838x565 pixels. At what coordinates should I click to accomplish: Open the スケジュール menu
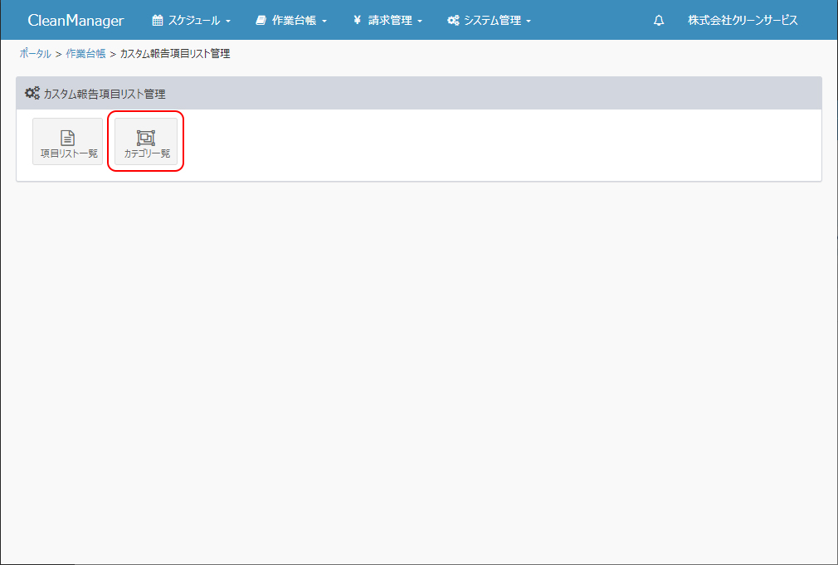click(x=192, y=20)
